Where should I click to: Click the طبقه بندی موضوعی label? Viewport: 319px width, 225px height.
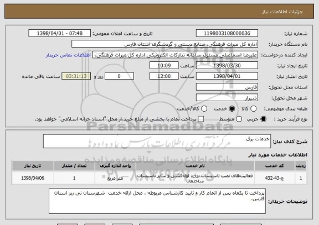[286, 109]
